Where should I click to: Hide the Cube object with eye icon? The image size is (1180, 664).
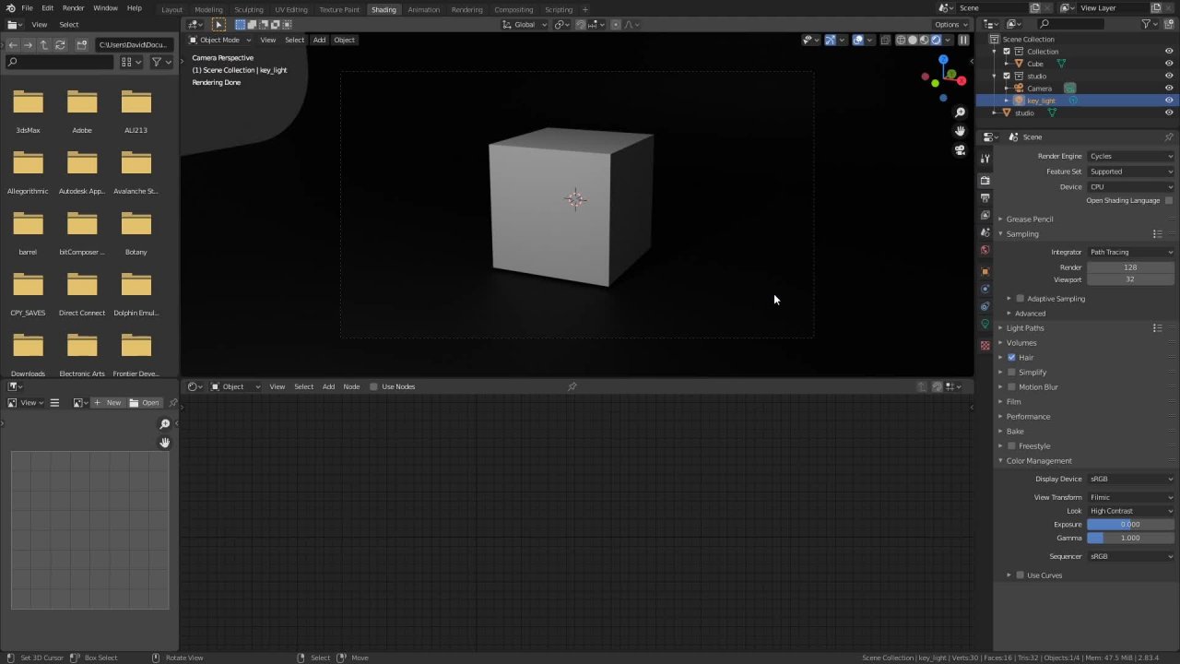point(1169,64)
